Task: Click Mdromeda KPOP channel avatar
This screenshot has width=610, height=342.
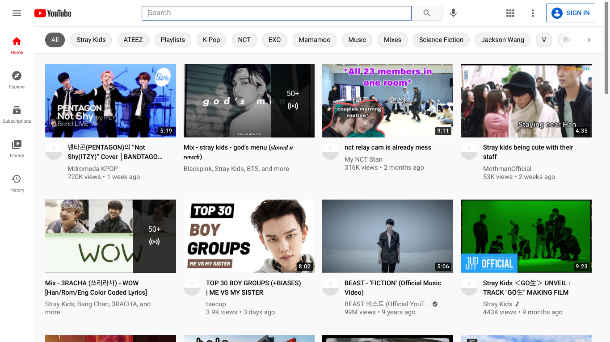Action: pos(53,151)
